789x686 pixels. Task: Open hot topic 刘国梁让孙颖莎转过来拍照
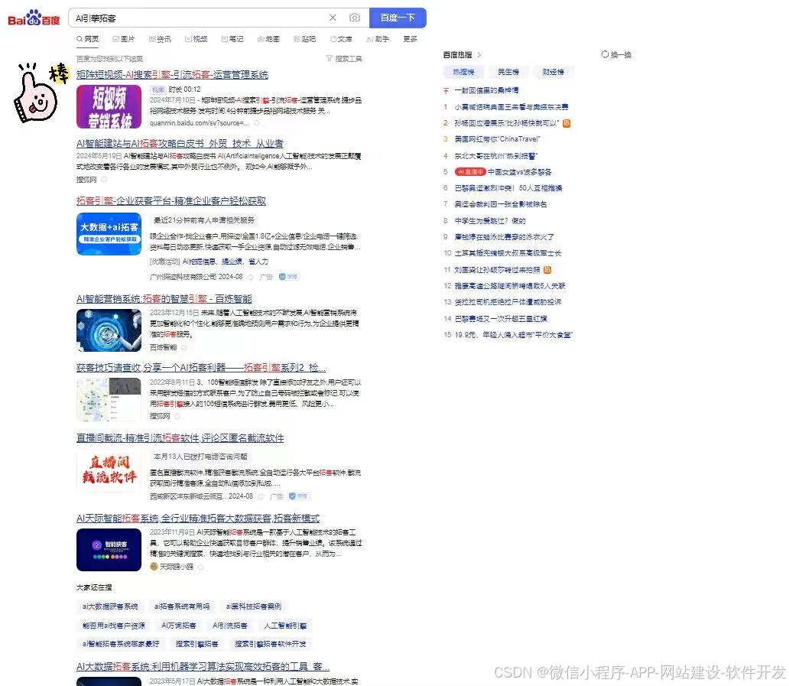click(x=497, y=270)
